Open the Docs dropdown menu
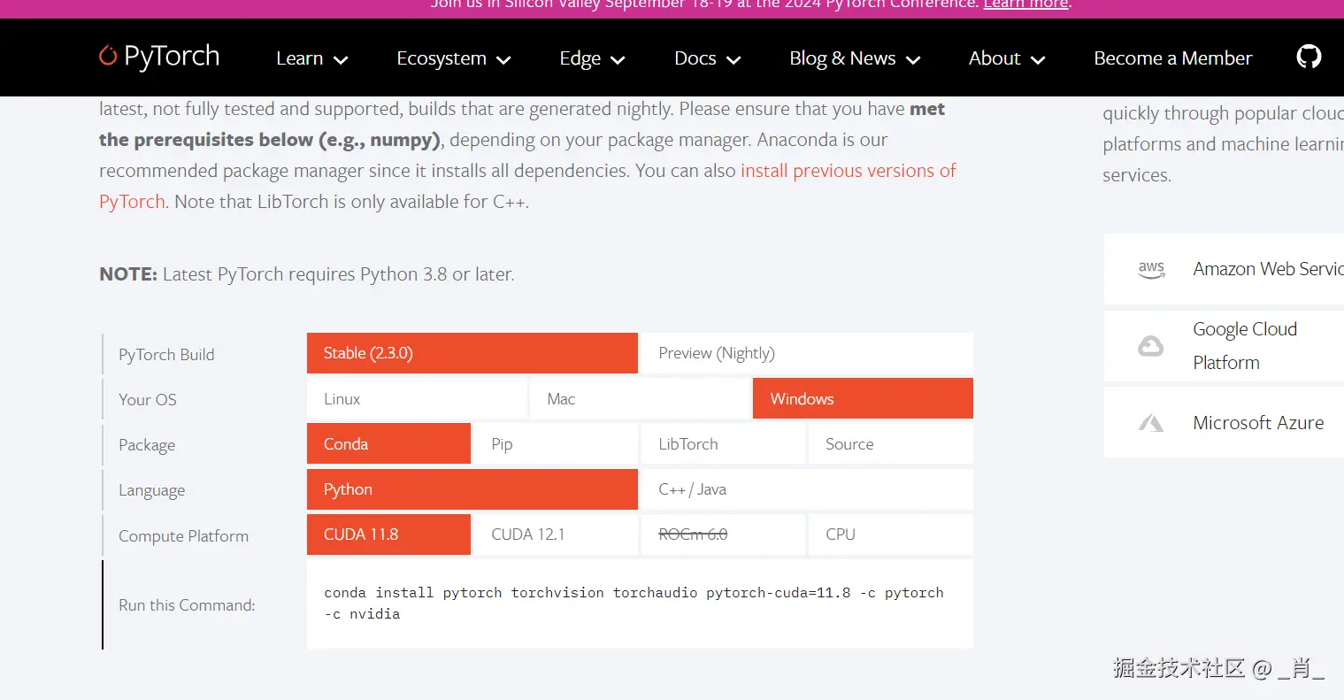Image resolution: width=1344 pixels, height=700 pixels. [x=707, y=58]
